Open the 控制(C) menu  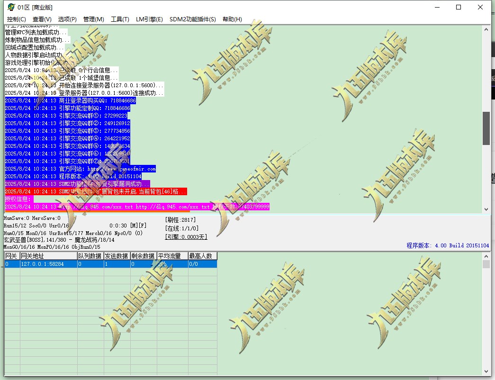tap(17, 19)
